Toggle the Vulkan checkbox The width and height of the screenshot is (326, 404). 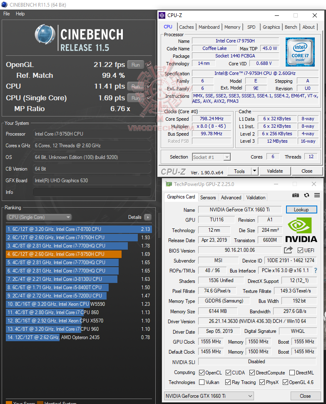(x=202, y=382)
